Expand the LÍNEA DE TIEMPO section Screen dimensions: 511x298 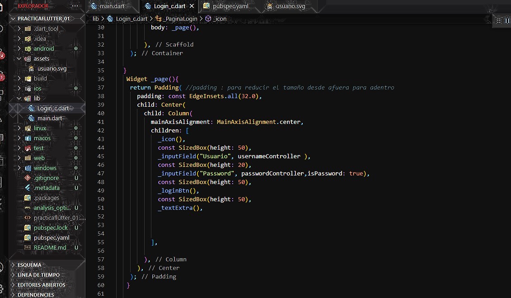14,275
